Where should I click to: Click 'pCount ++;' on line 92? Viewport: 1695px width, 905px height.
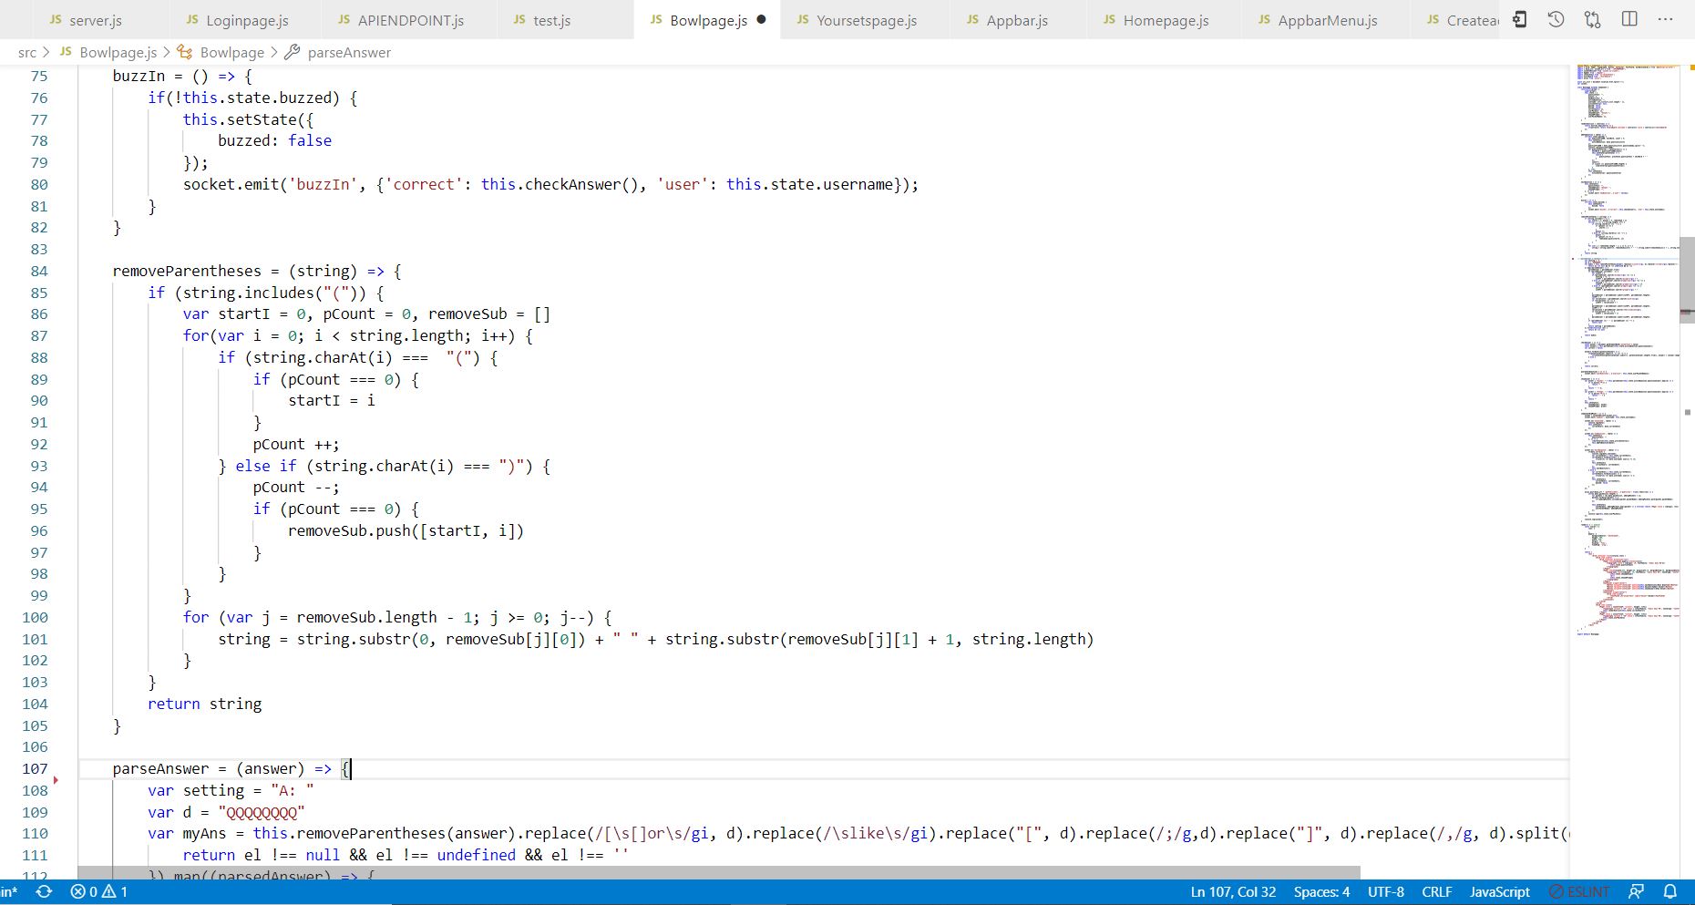coord(296,445)
